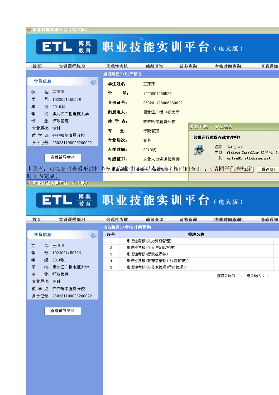This screenshot has height=395, width=279.
Task: Click the 模块名称 column header
Action: (196, 235)
